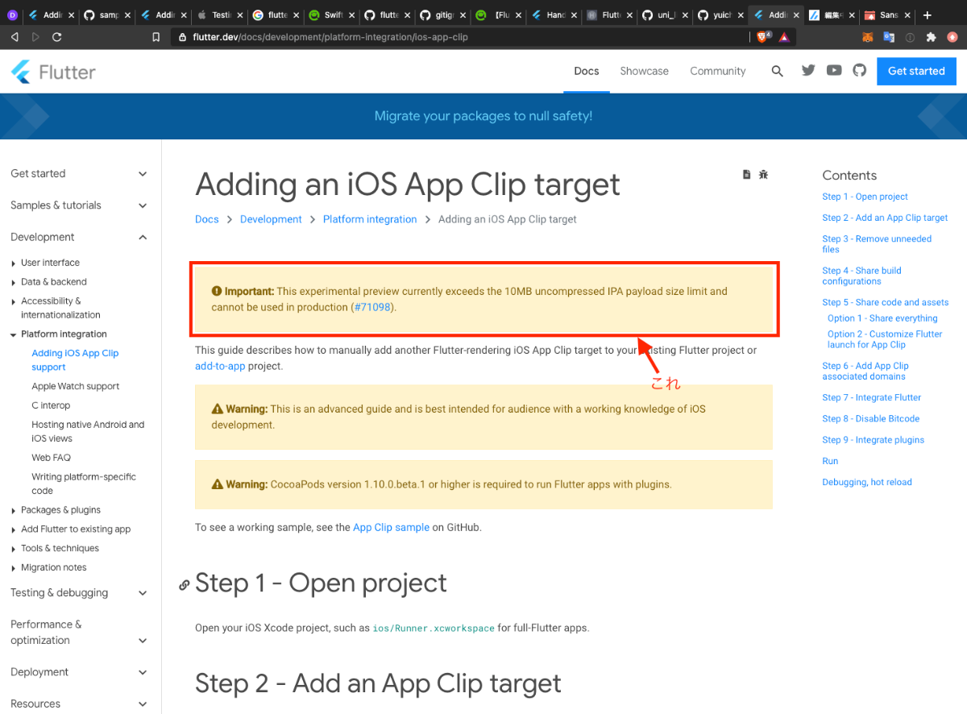
Task: Click the browser back arrow
Action: (x=15, y=37)
